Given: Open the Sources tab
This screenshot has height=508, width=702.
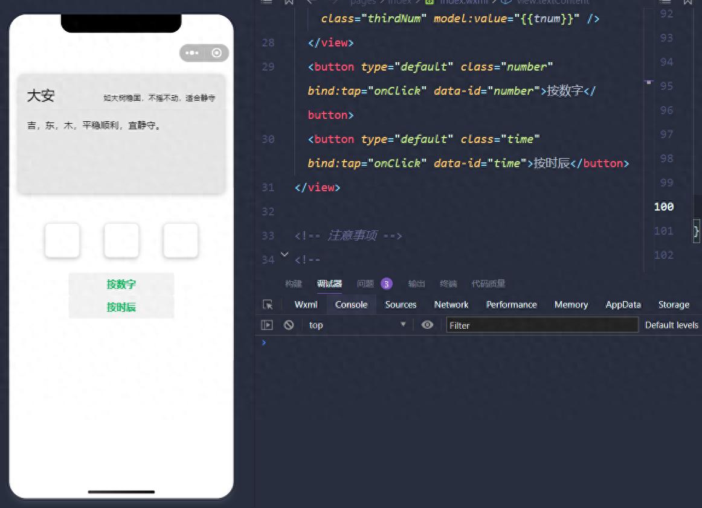Looking at the screenshot, I should tap(401, 305).
